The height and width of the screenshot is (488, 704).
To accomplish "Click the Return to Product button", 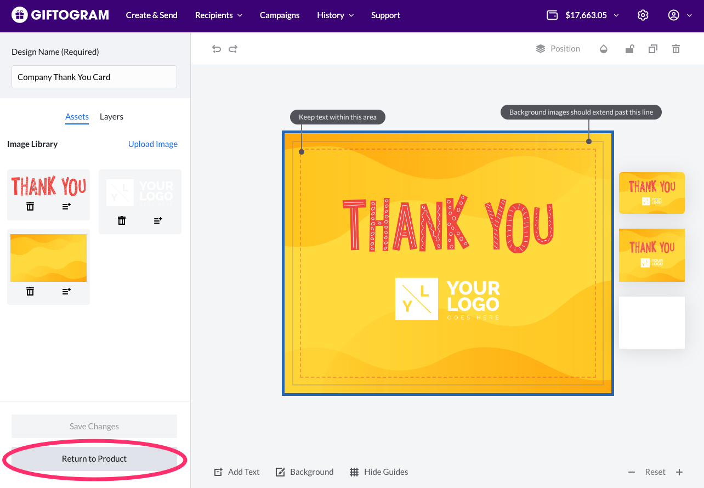I will click(x=94, y=459).
